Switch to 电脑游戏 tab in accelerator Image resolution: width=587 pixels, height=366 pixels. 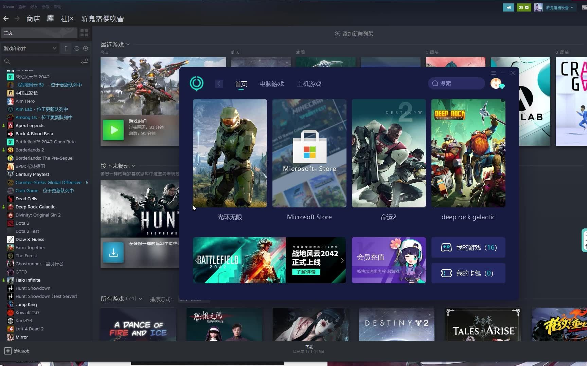point(271,84)
